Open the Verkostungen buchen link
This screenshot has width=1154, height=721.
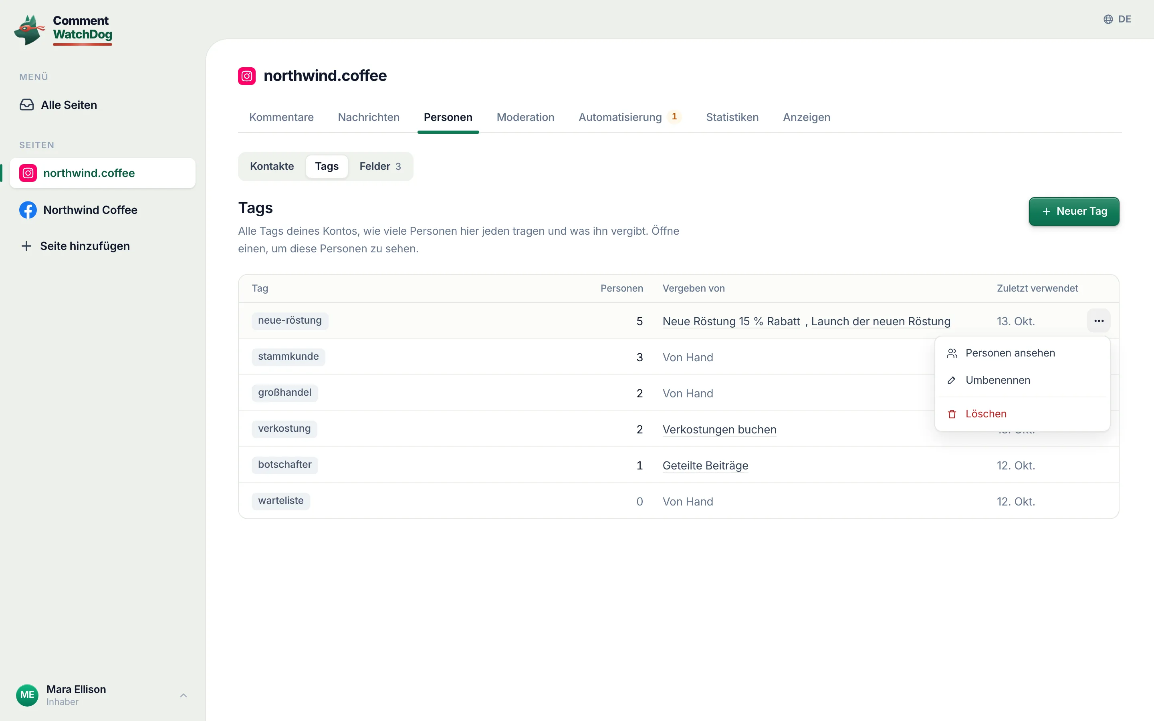[719, 430]
